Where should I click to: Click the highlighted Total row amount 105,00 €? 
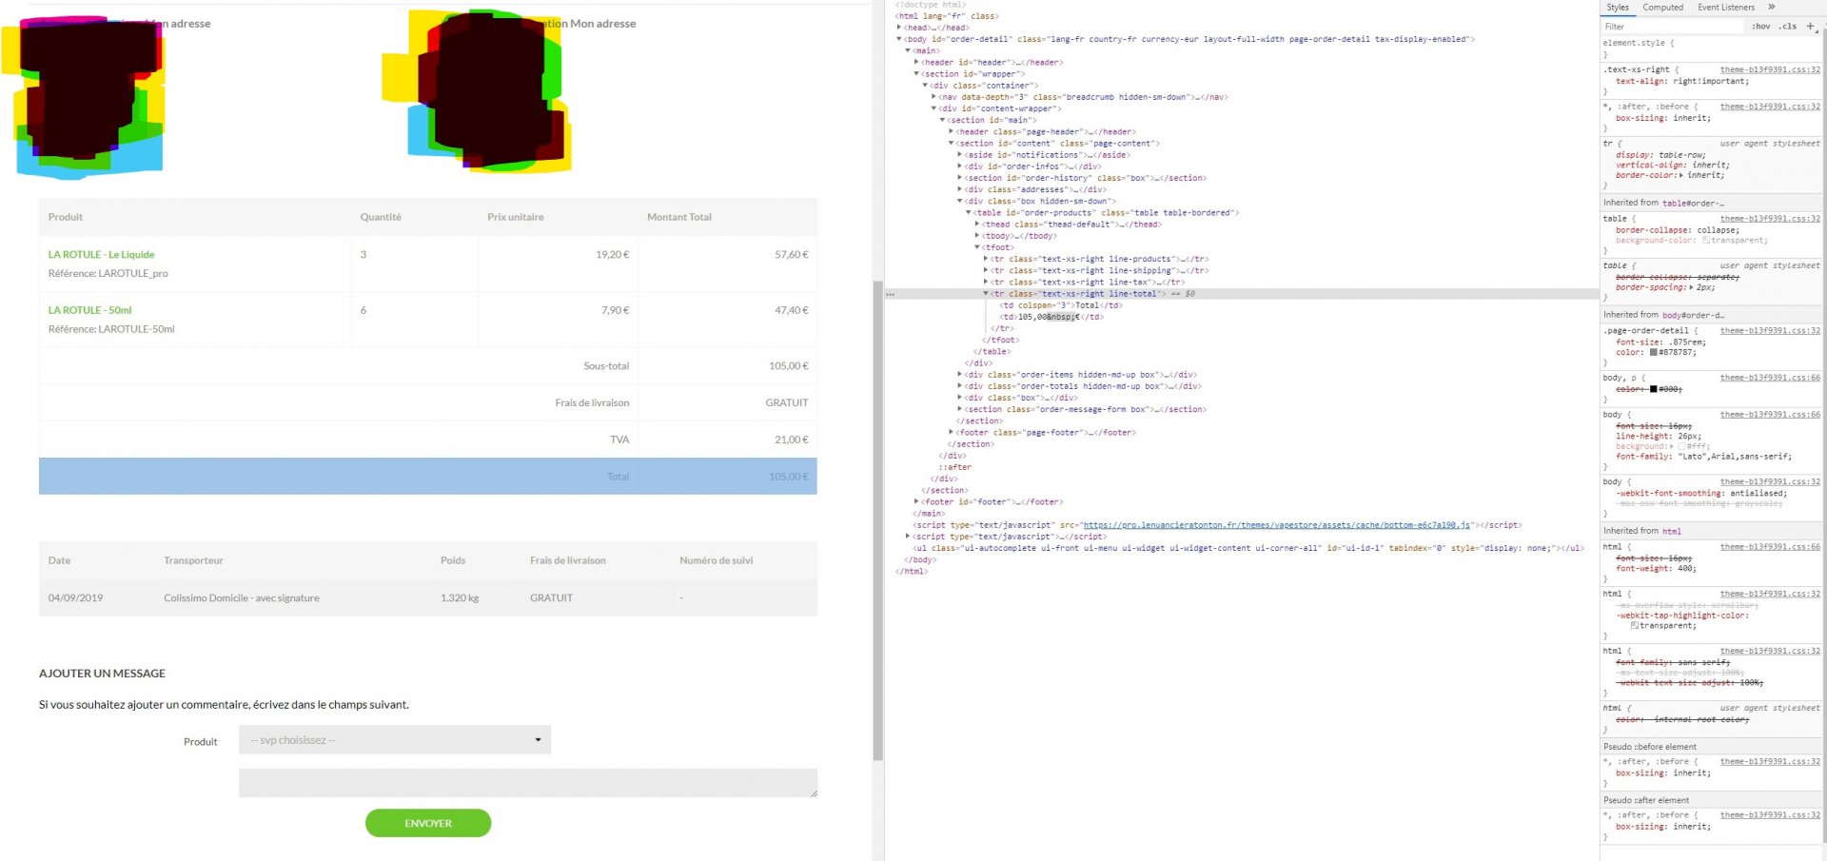point(788,477)
